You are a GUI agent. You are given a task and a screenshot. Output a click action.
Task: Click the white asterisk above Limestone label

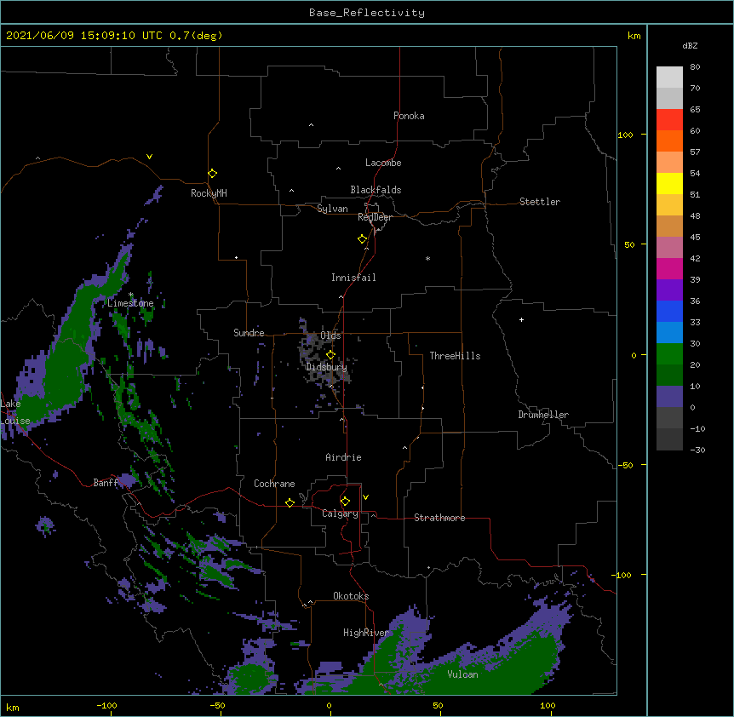pos(131,295)
